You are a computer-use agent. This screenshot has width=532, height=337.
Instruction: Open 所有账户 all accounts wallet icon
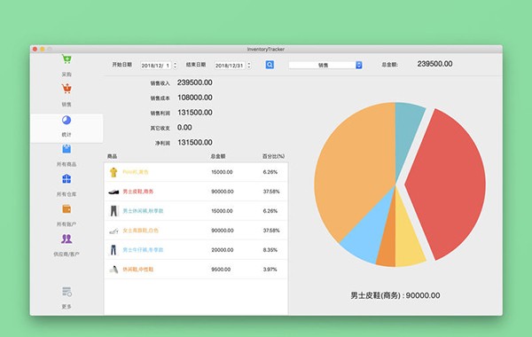coord(66,209)
